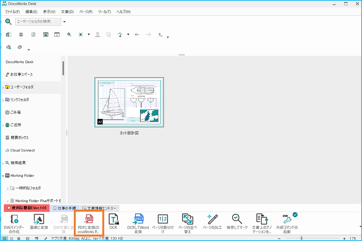Click the first toolbar icon, left of the printer
This screenshot has height=241, width=362.
[x=9, y=35]
